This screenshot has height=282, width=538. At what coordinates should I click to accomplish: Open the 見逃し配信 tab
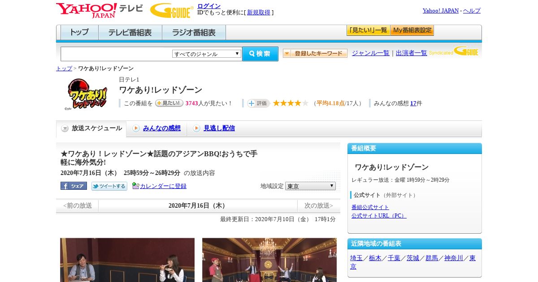pos(219,128)
